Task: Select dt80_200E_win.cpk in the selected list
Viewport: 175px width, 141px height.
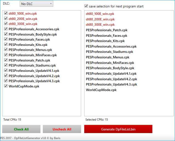Action: [x=100, y=19]
